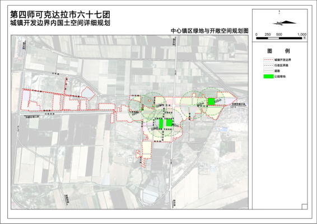Click the 1,000 label on the scale
Screen dimensions: 317x224
302,34
